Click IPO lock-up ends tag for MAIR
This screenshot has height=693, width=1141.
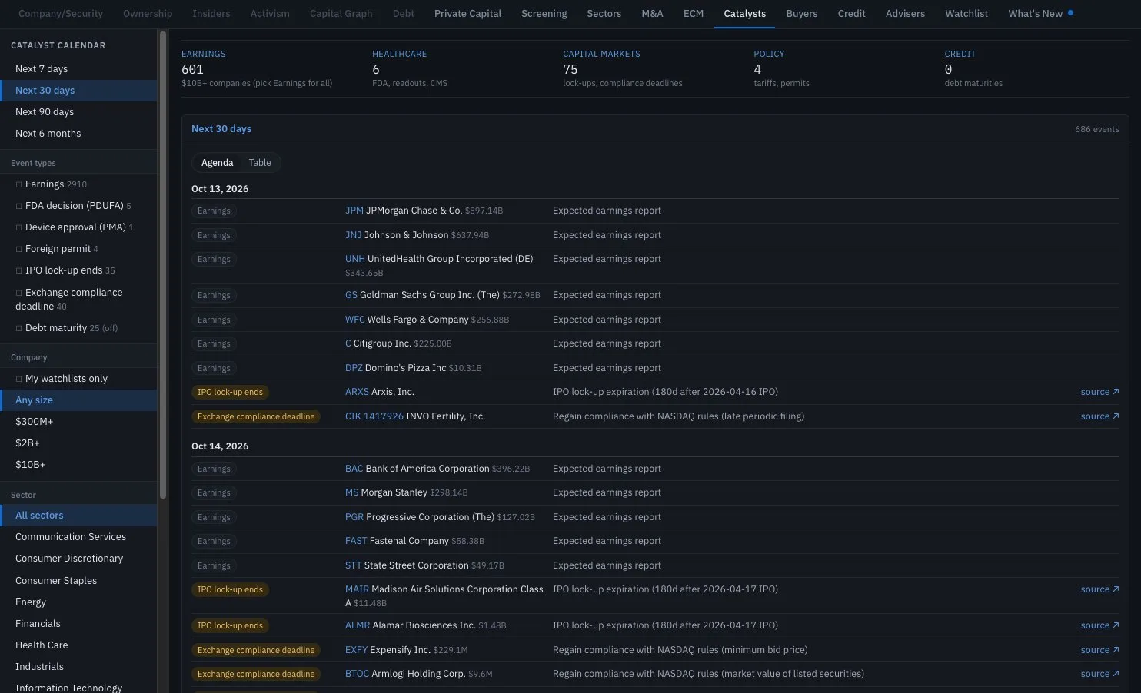point(230,589)
